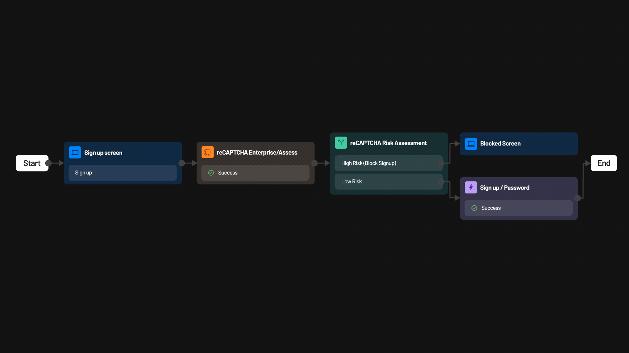The height and width of the screenshot is (353, 629).
Task: Select the purple lightning icon on Sign up / Password
Action: 471,187
